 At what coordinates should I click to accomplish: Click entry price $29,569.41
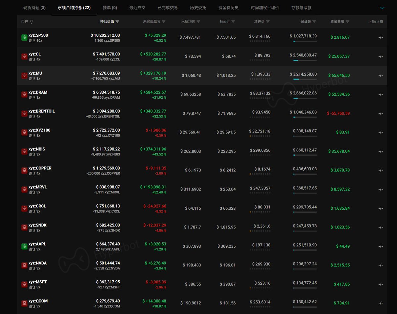(190, 132)
